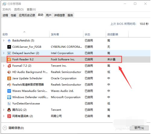The image size is (154, 134).
Task: Click the 网易有道词典 red icon
Action: tap(9, 116)
